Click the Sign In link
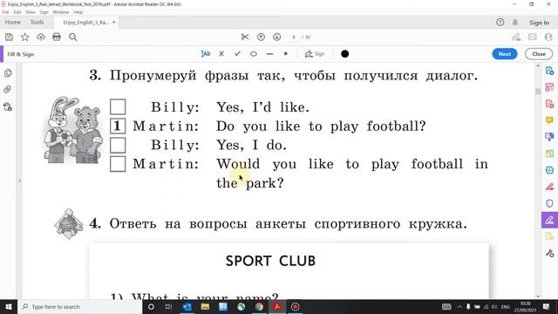558x314 pixels. point(539,23)
